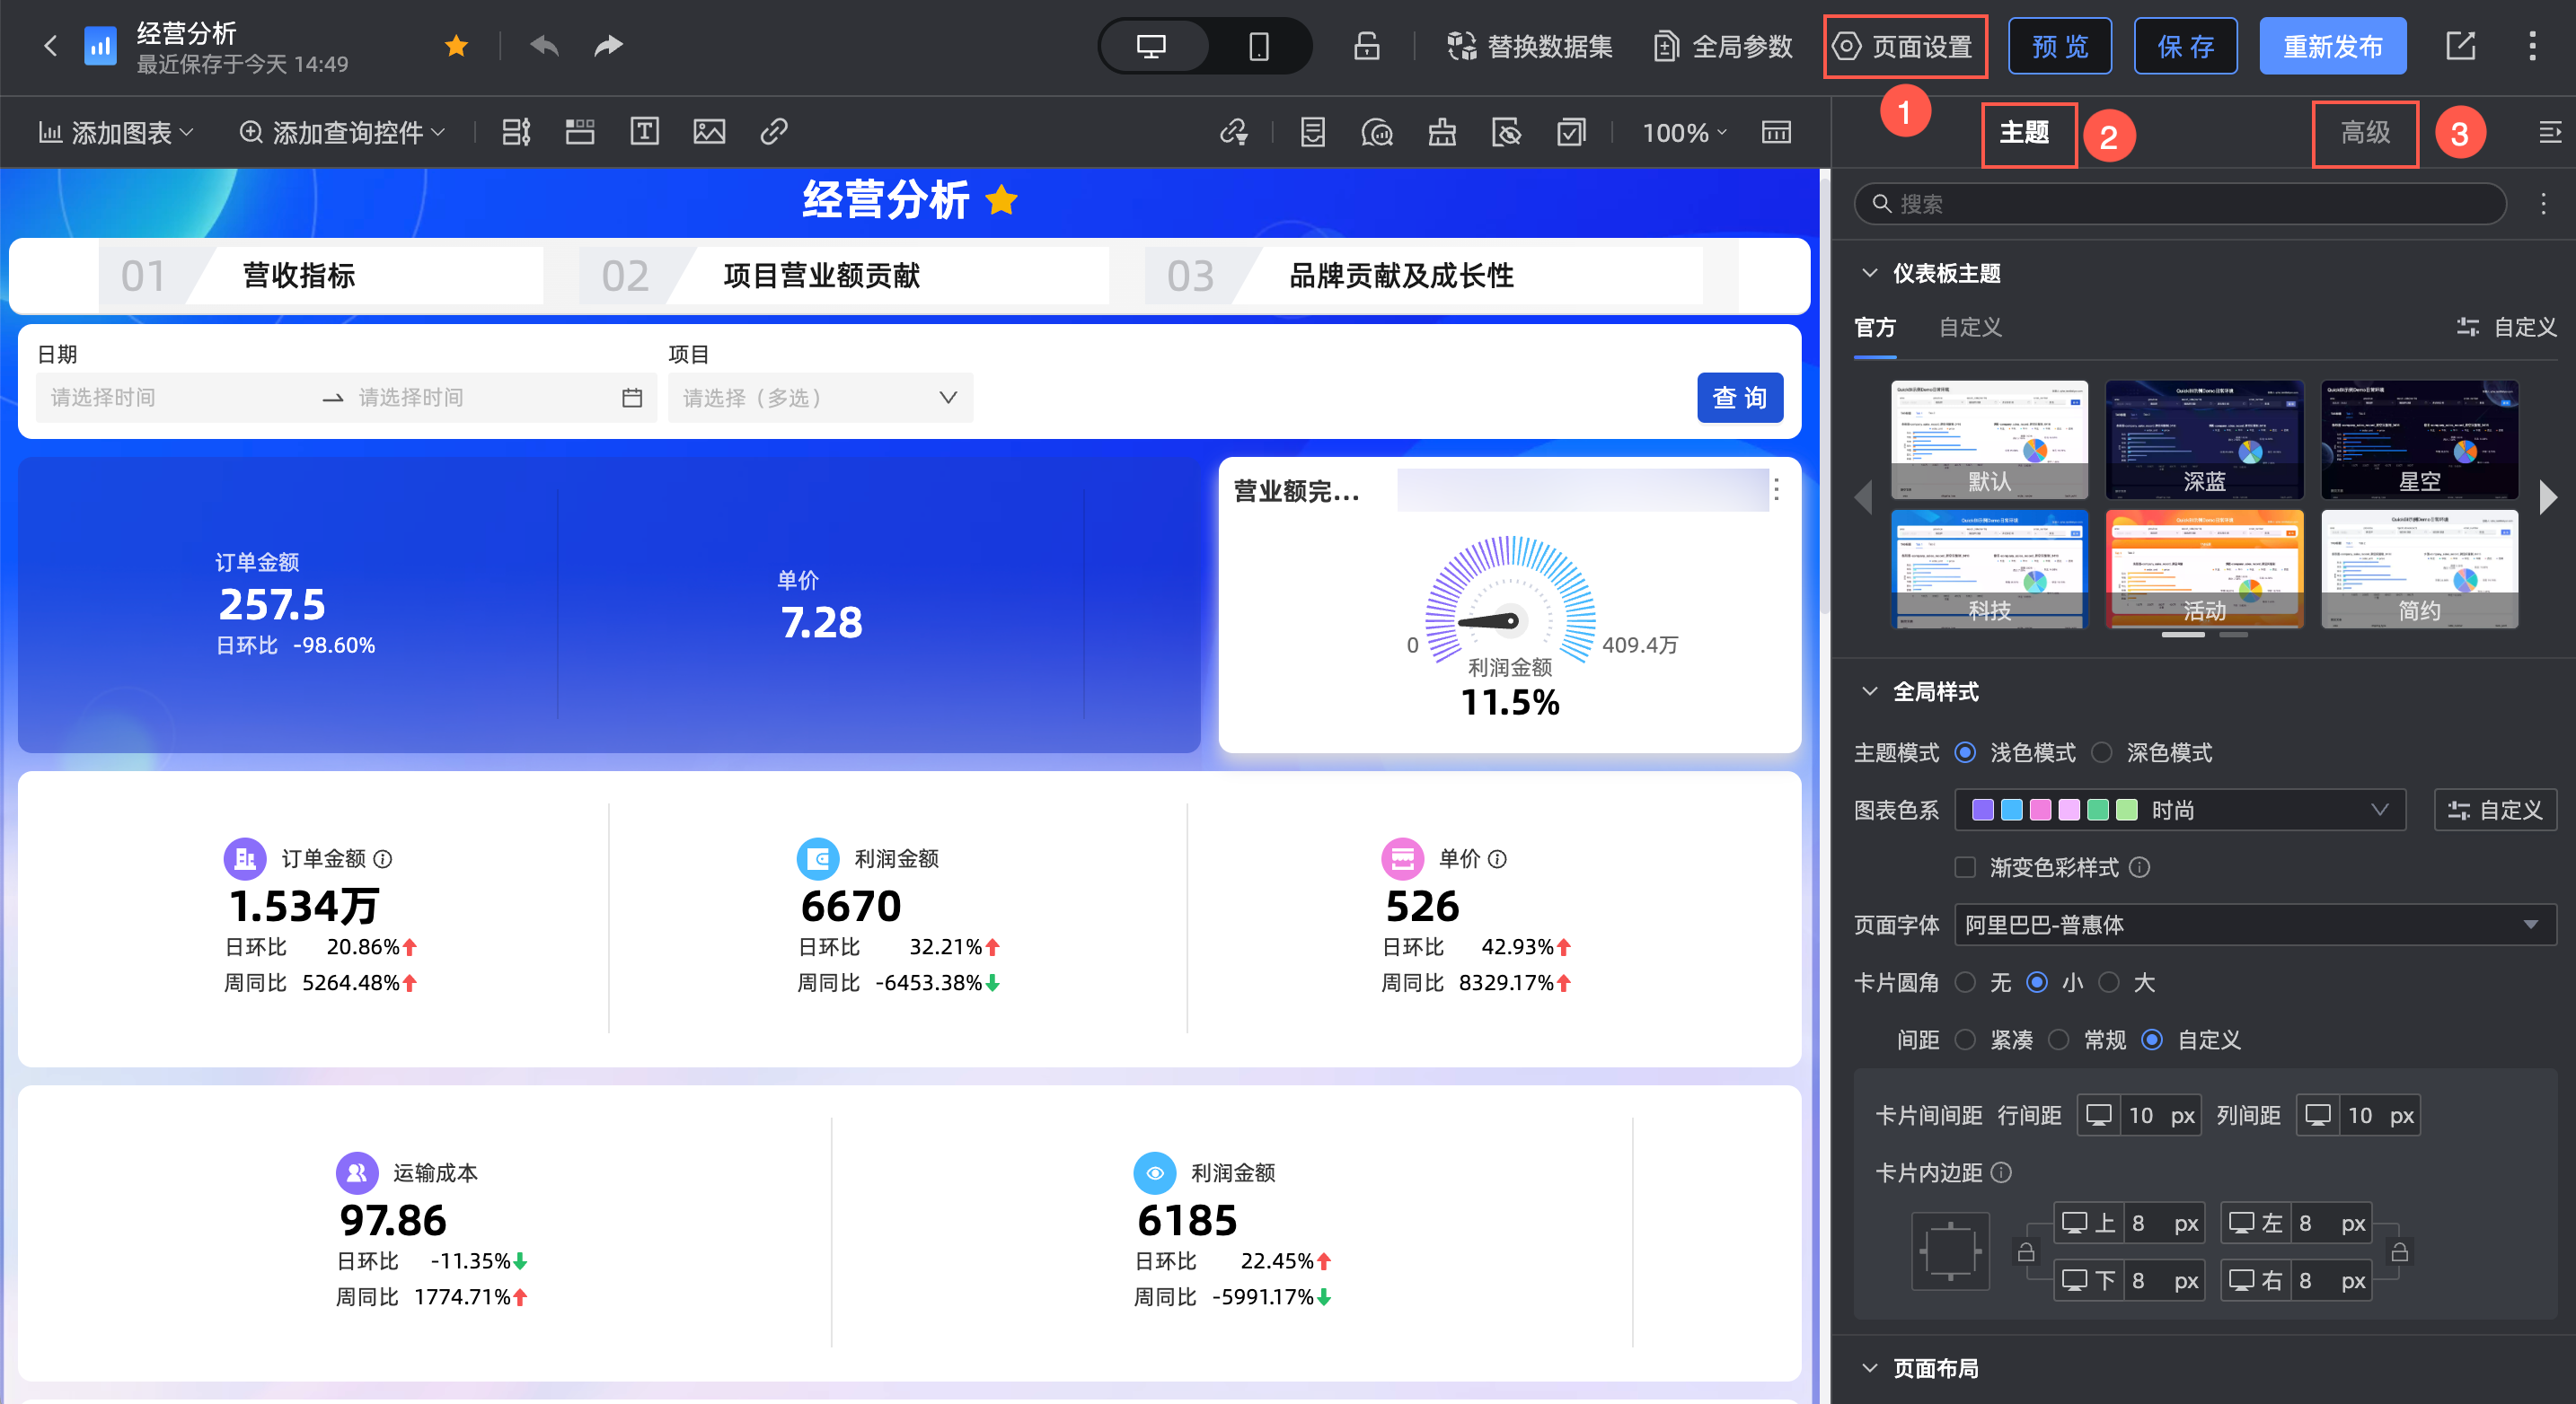Click the redo arrow icon
The height and width of the screenshot is (1404, 2576).
click(608, 46)
